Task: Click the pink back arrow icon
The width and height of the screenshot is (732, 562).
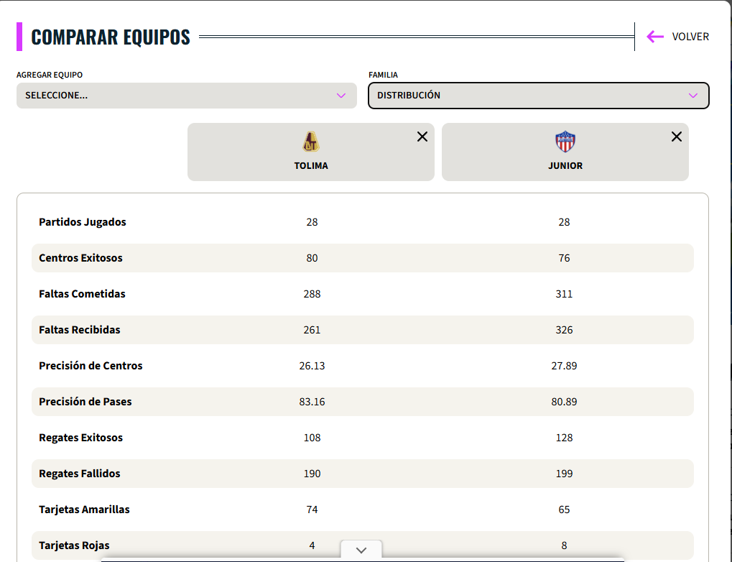Action: pyautogui.click(x=654, y=37)
